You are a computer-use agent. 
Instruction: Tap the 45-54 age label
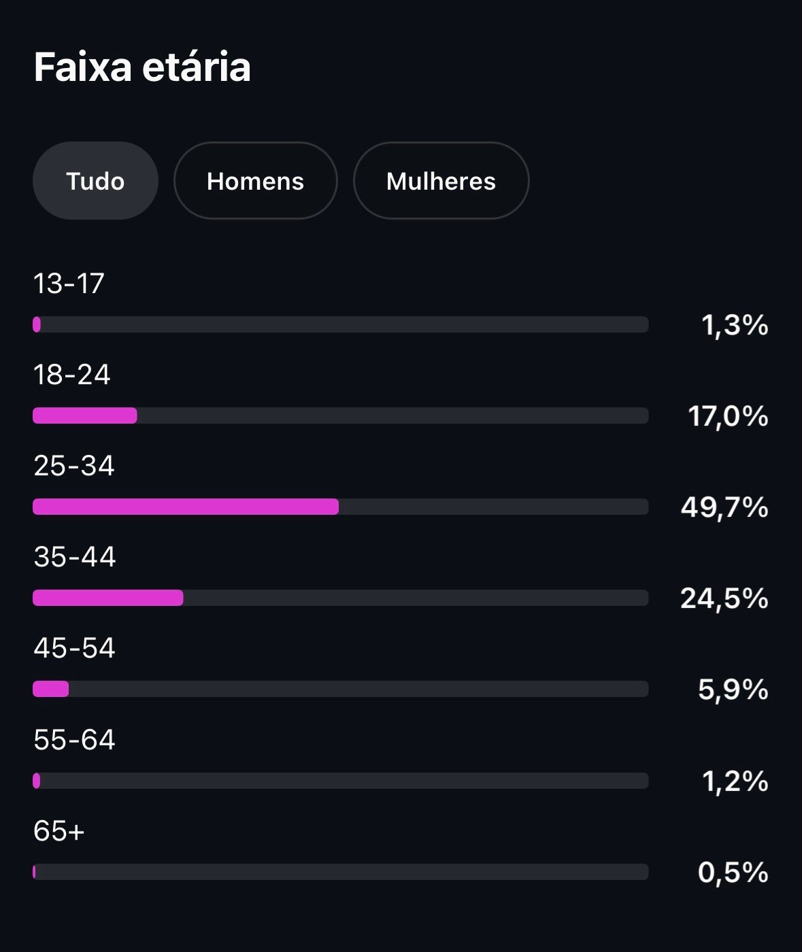[74, 648]
